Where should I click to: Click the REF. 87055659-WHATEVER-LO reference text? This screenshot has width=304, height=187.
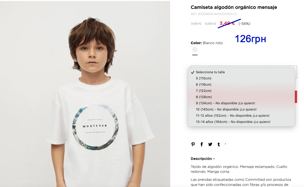[x=214, y=14]
